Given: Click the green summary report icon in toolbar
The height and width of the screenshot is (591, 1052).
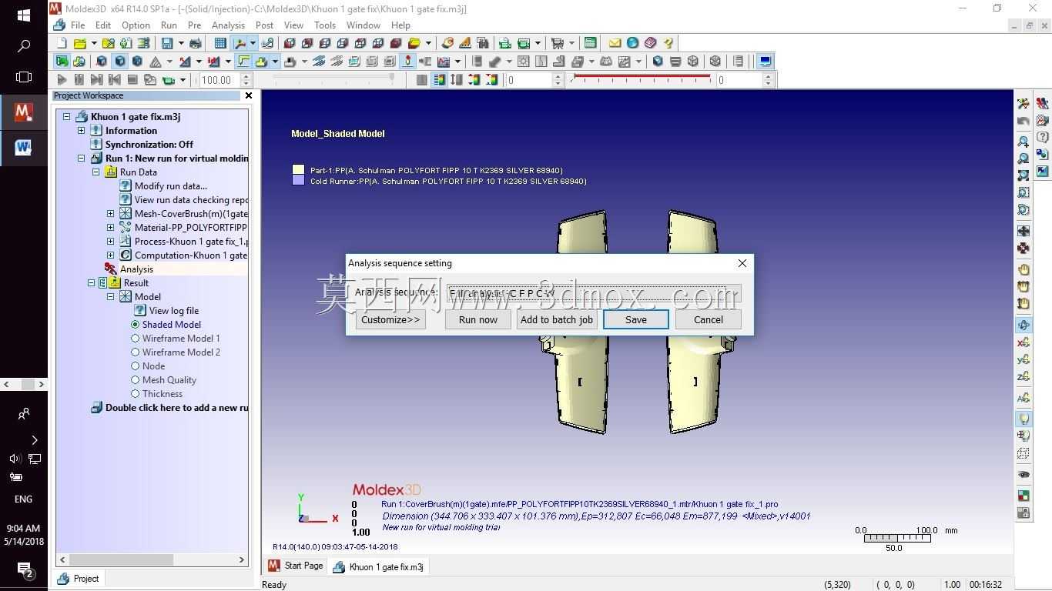Looking at the screenshot, I should (x=590, y=43).
